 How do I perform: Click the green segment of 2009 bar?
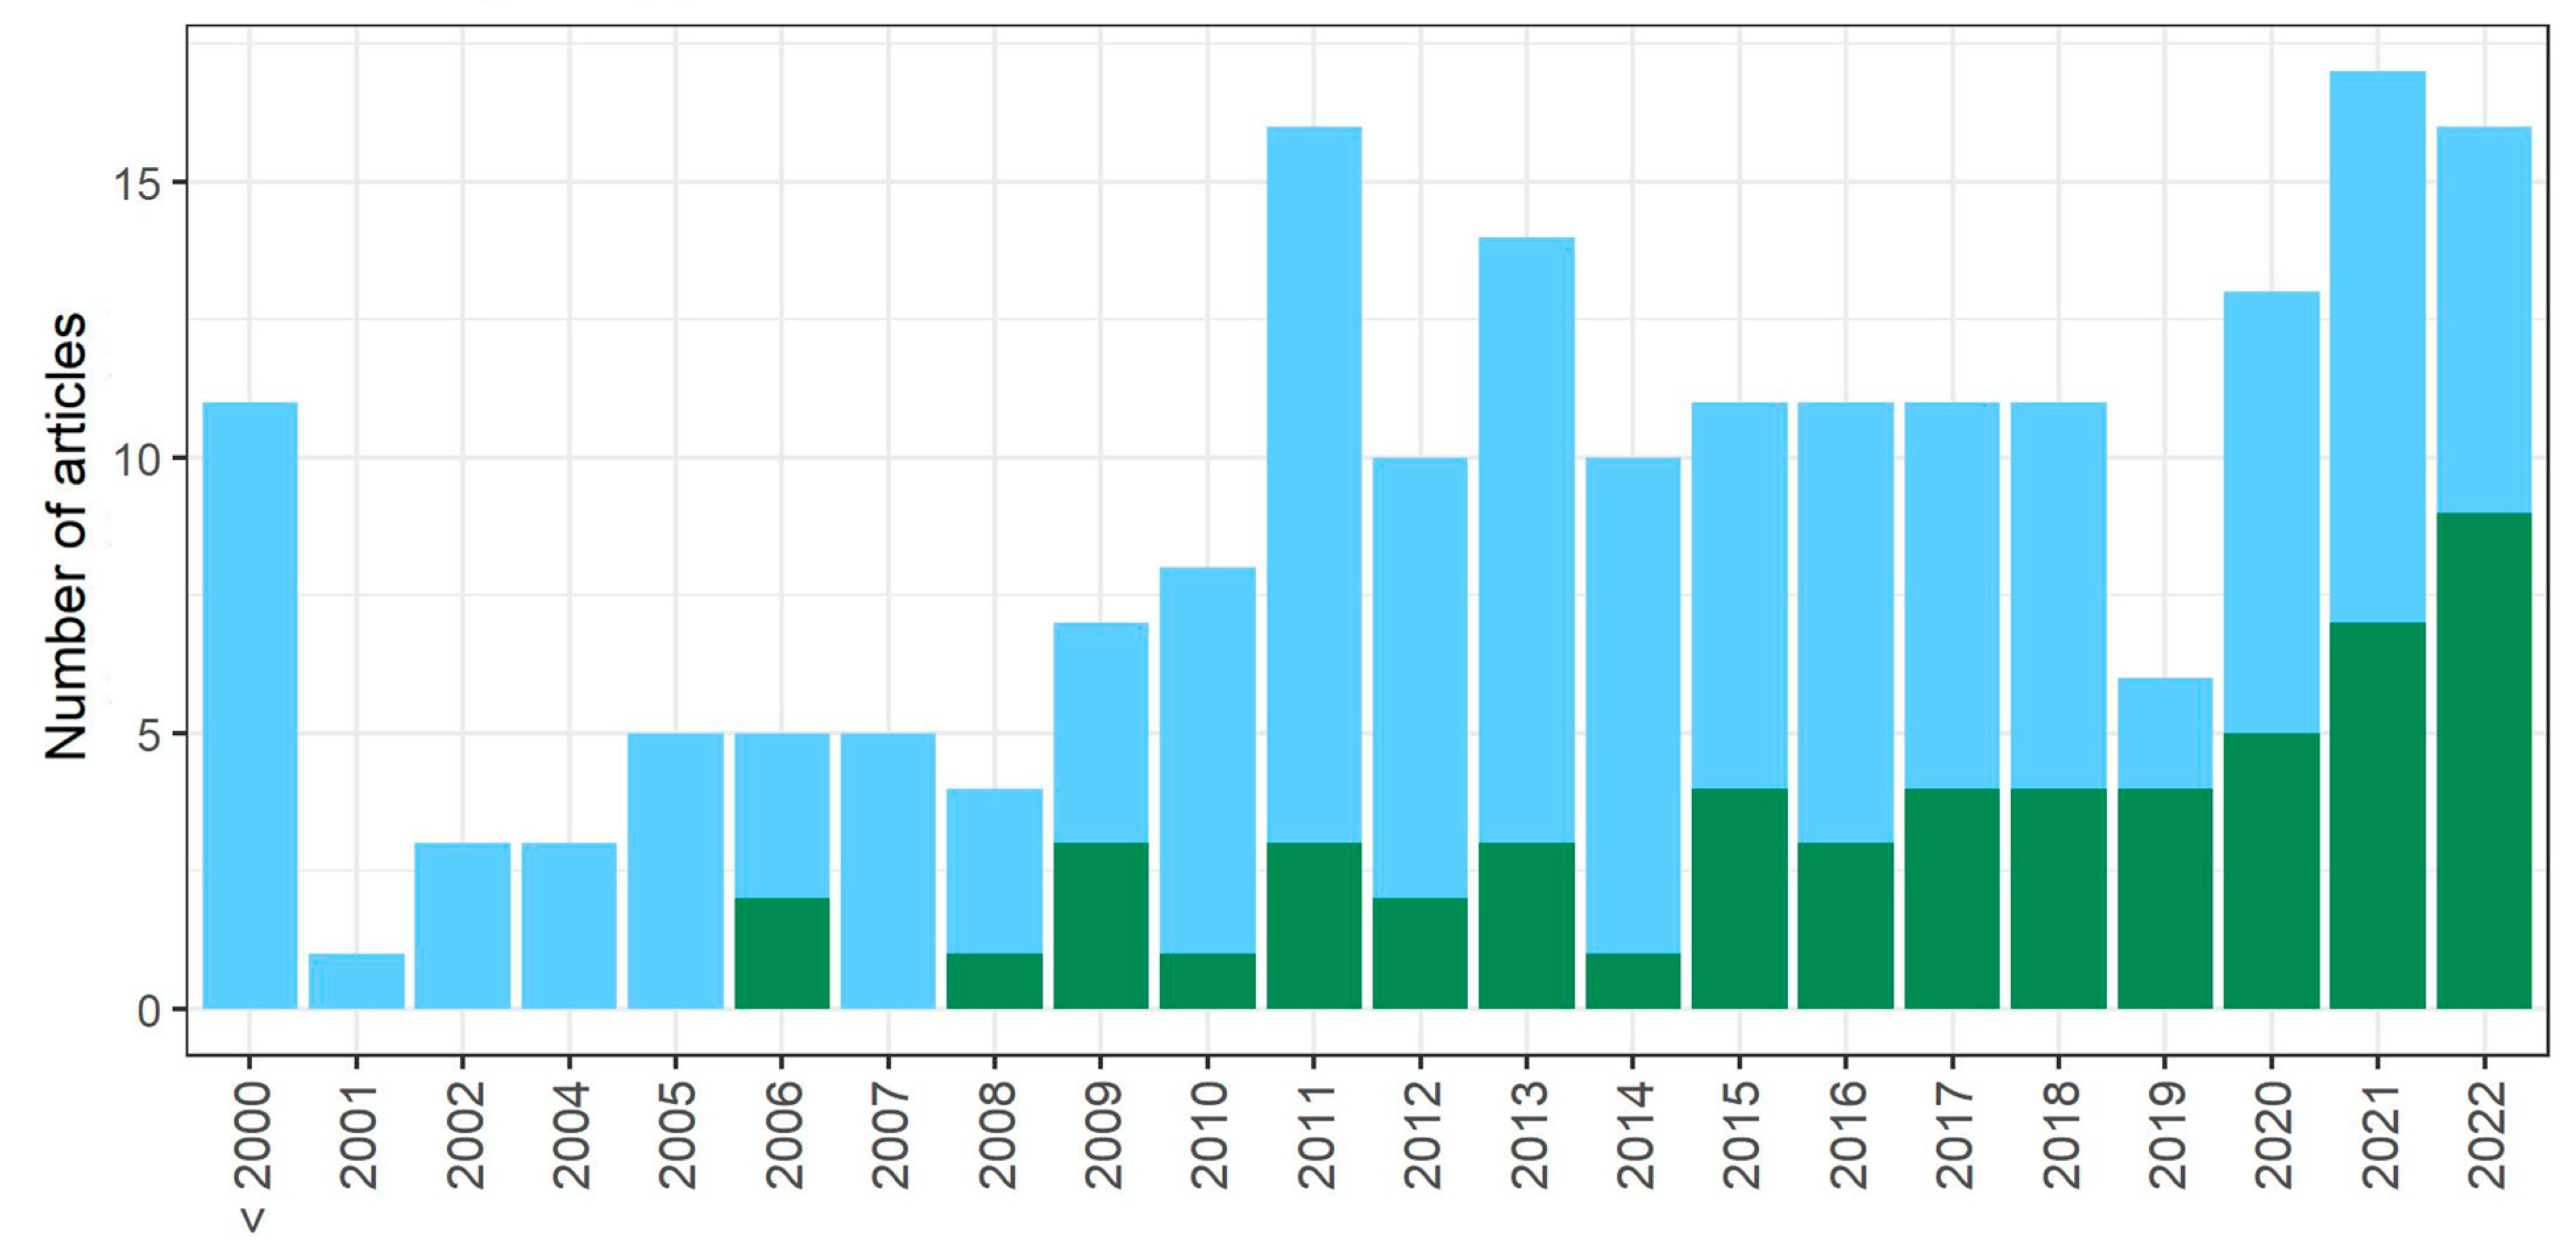coord(1101,925)
